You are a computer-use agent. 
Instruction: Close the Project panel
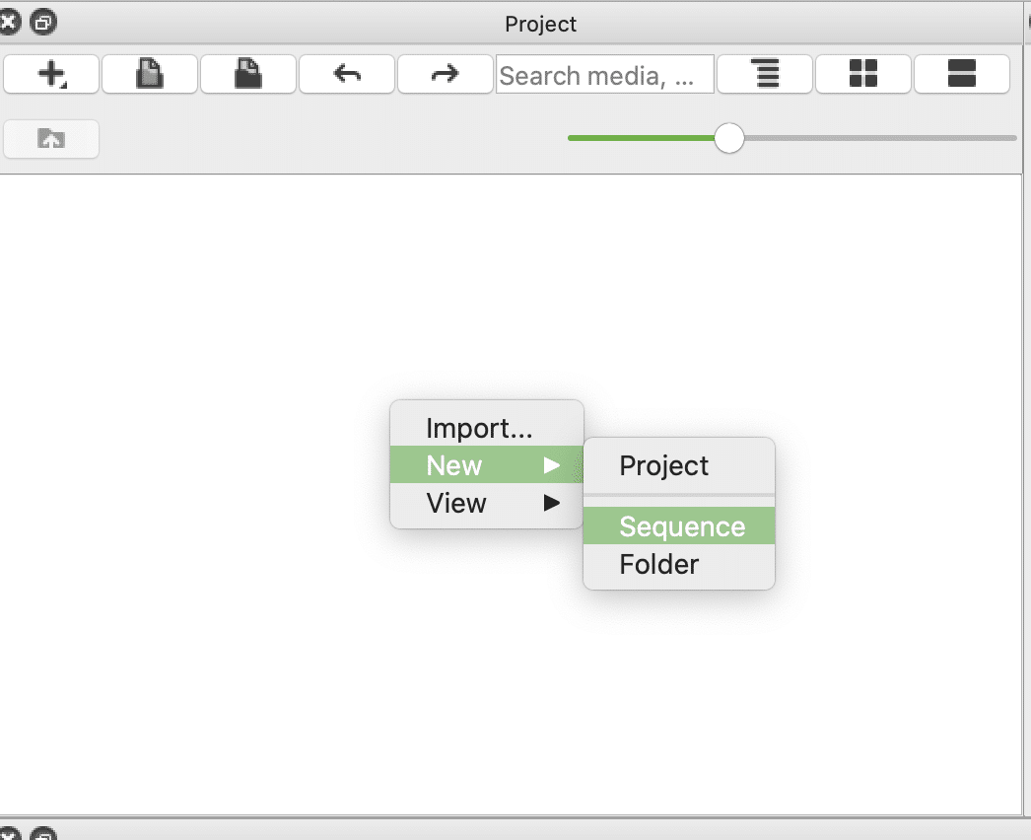[8, 23]
